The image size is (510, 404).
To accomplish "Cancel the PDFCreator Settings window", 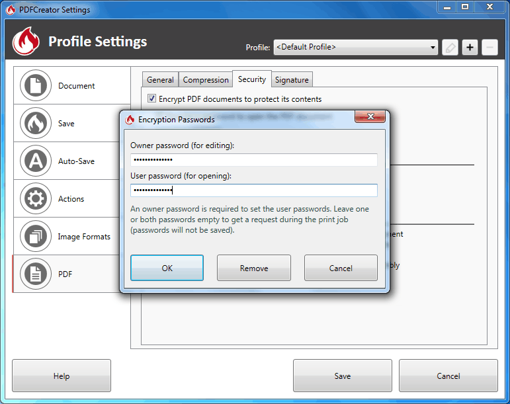I will click(448, 376).
